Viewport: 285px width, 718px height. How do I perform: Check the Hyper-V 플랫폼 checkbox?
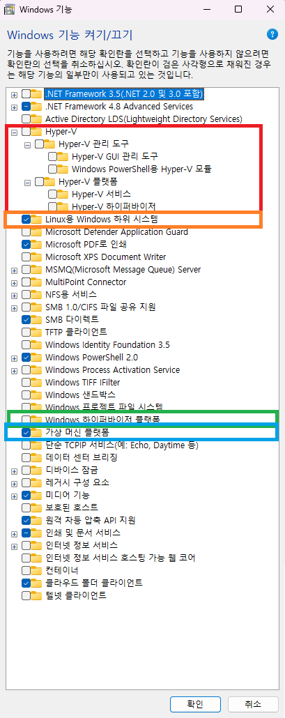point(39,182)
